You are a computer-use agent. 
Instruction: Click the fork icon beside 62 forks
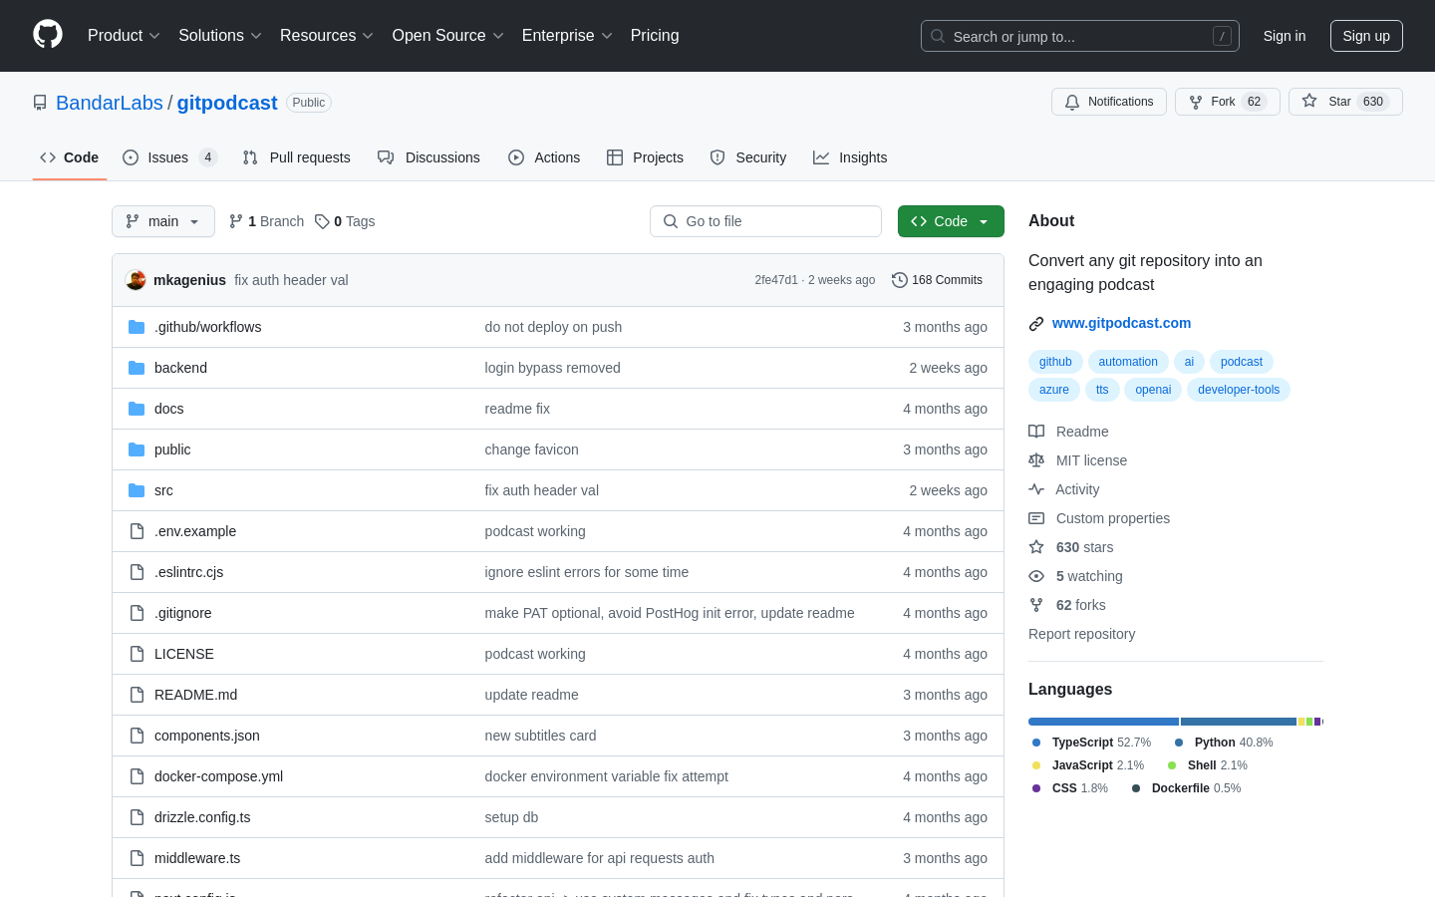[1036, 605]
